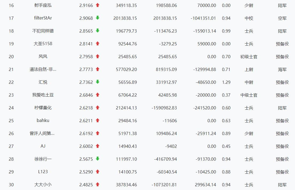The image size is (295, 190).
Task: Select the 空军 label in row 17
Action: 282,18
